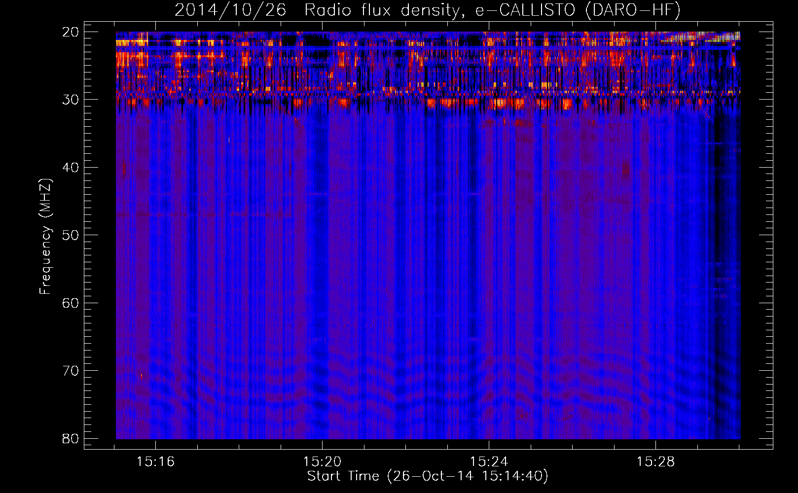Click the 60 MHz frequency tick label
This screenshot has height=493, width=798.
[71, 303]
